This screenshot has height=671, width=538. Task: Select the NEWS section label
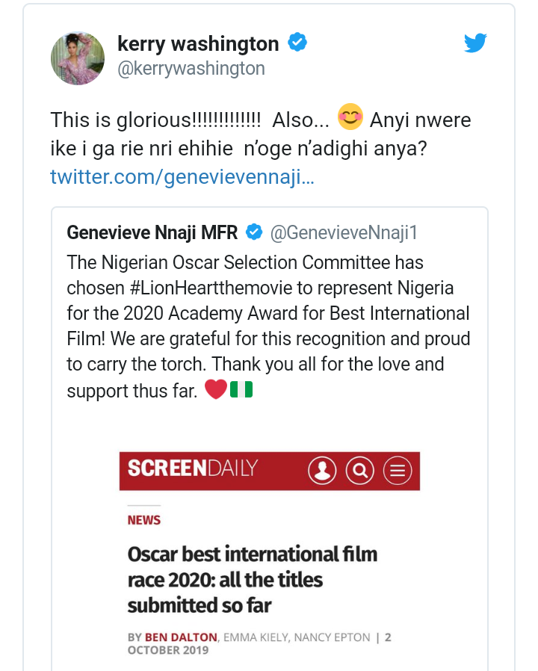[x=143, y=520]
